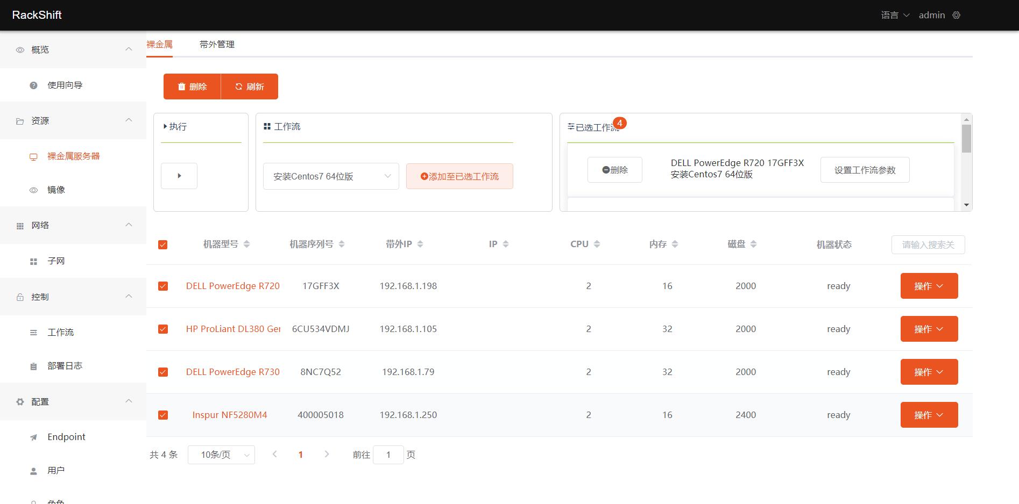1019x504 pixels.
Task: Click the deployment log clipboard icon
Action: (x=33, y=366)
